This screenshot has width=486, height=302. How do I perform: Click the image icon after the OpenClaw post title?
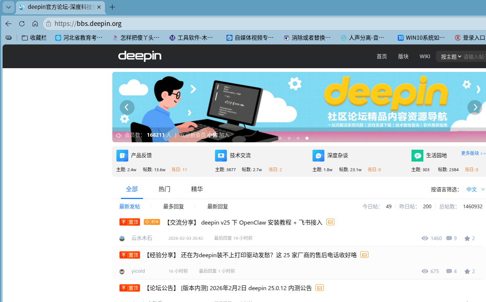coord(330,222)
